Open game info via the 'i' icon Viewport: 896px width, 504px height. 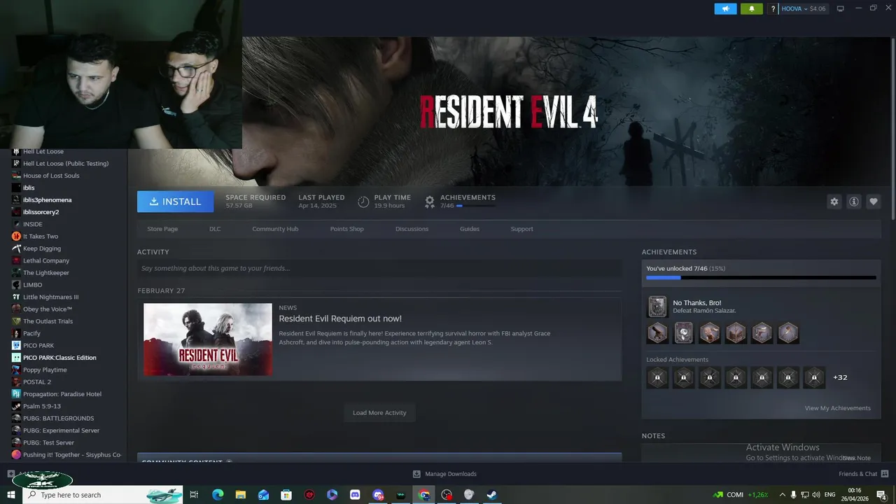[853, 202]
